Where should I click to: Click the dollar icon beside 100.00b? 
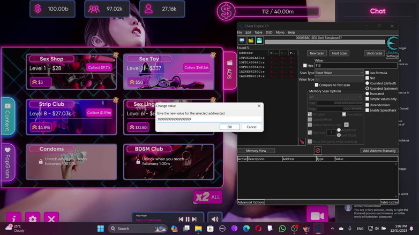[38, 9]
